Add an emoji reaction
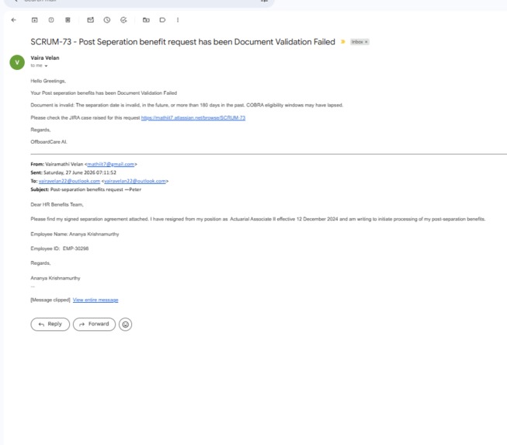Screen dimensions: 507x445 tap(126, 325)
